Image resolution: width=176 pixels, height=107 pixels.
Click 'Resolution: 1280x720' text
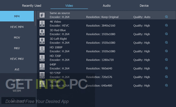click(x=100, y=60)
